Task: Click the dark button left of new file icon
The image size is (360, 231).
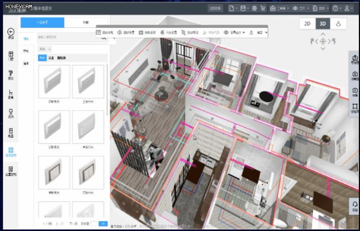Action: pyautogui.click(x=215, y=8)
